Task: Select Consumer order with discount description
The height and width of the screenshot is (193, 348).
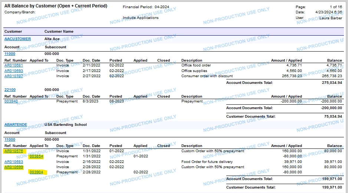Action: [207, 76]
